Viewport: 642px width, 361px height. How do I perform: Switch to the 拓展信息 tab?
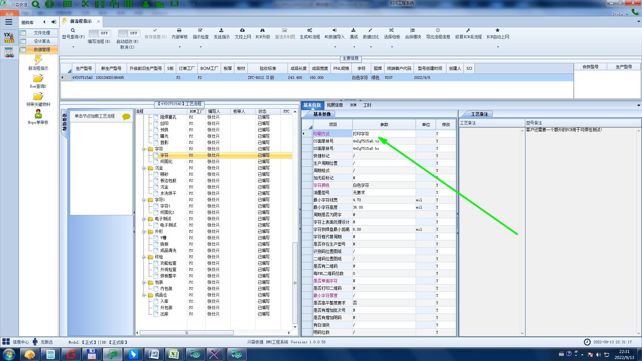[335, 105]
